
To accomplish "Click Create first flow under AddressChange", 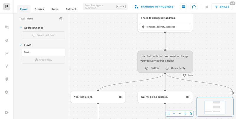I will coord(43,35).
